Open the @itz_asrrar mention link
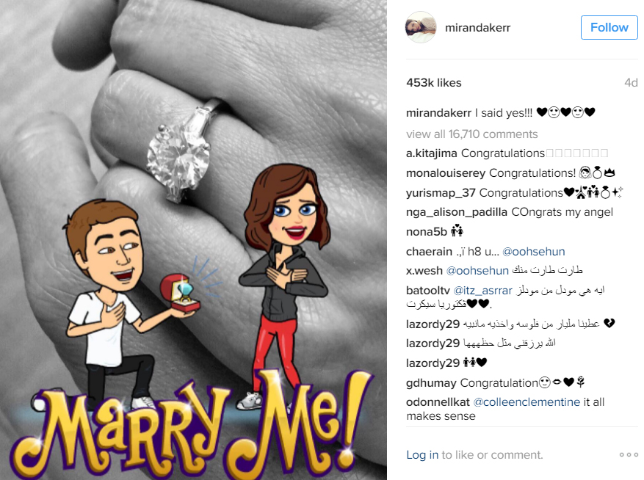This screenshot has width=644, height=480. pyautogui.click(x=482, y=291)
